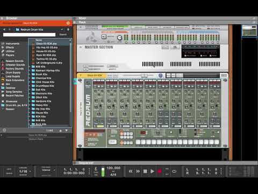258x194 pixels.
Task: Click the Sequencer panel header
Action: tap(165, 163)
